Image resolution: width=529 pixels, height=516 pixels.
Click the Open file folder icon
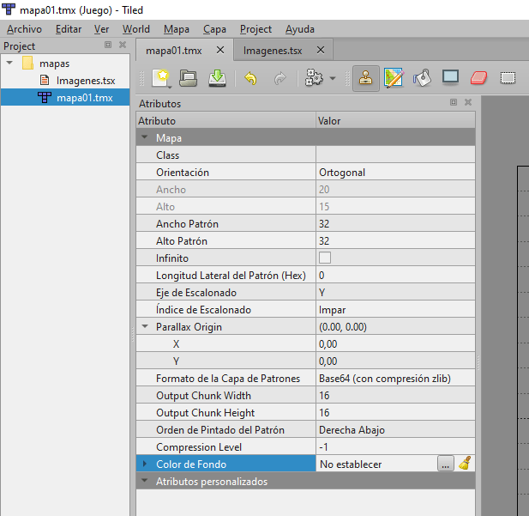coord(189,78)
